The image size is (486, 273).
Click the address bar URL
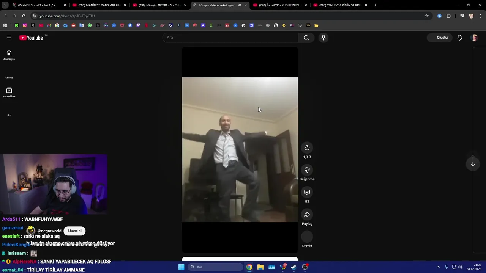(x=67, y=16)
